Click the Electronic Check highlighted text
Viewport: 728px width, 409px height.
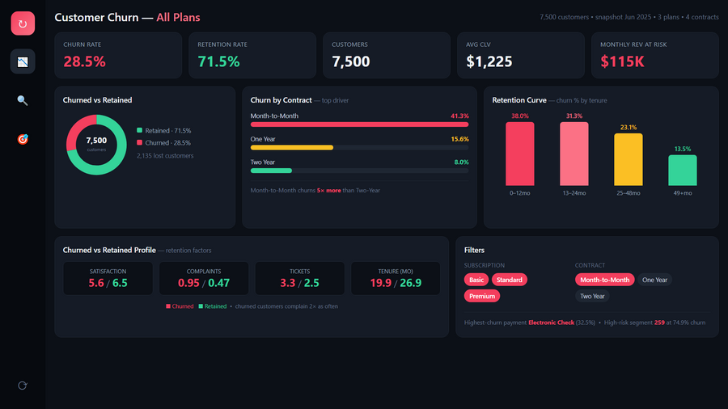(551, 323)
